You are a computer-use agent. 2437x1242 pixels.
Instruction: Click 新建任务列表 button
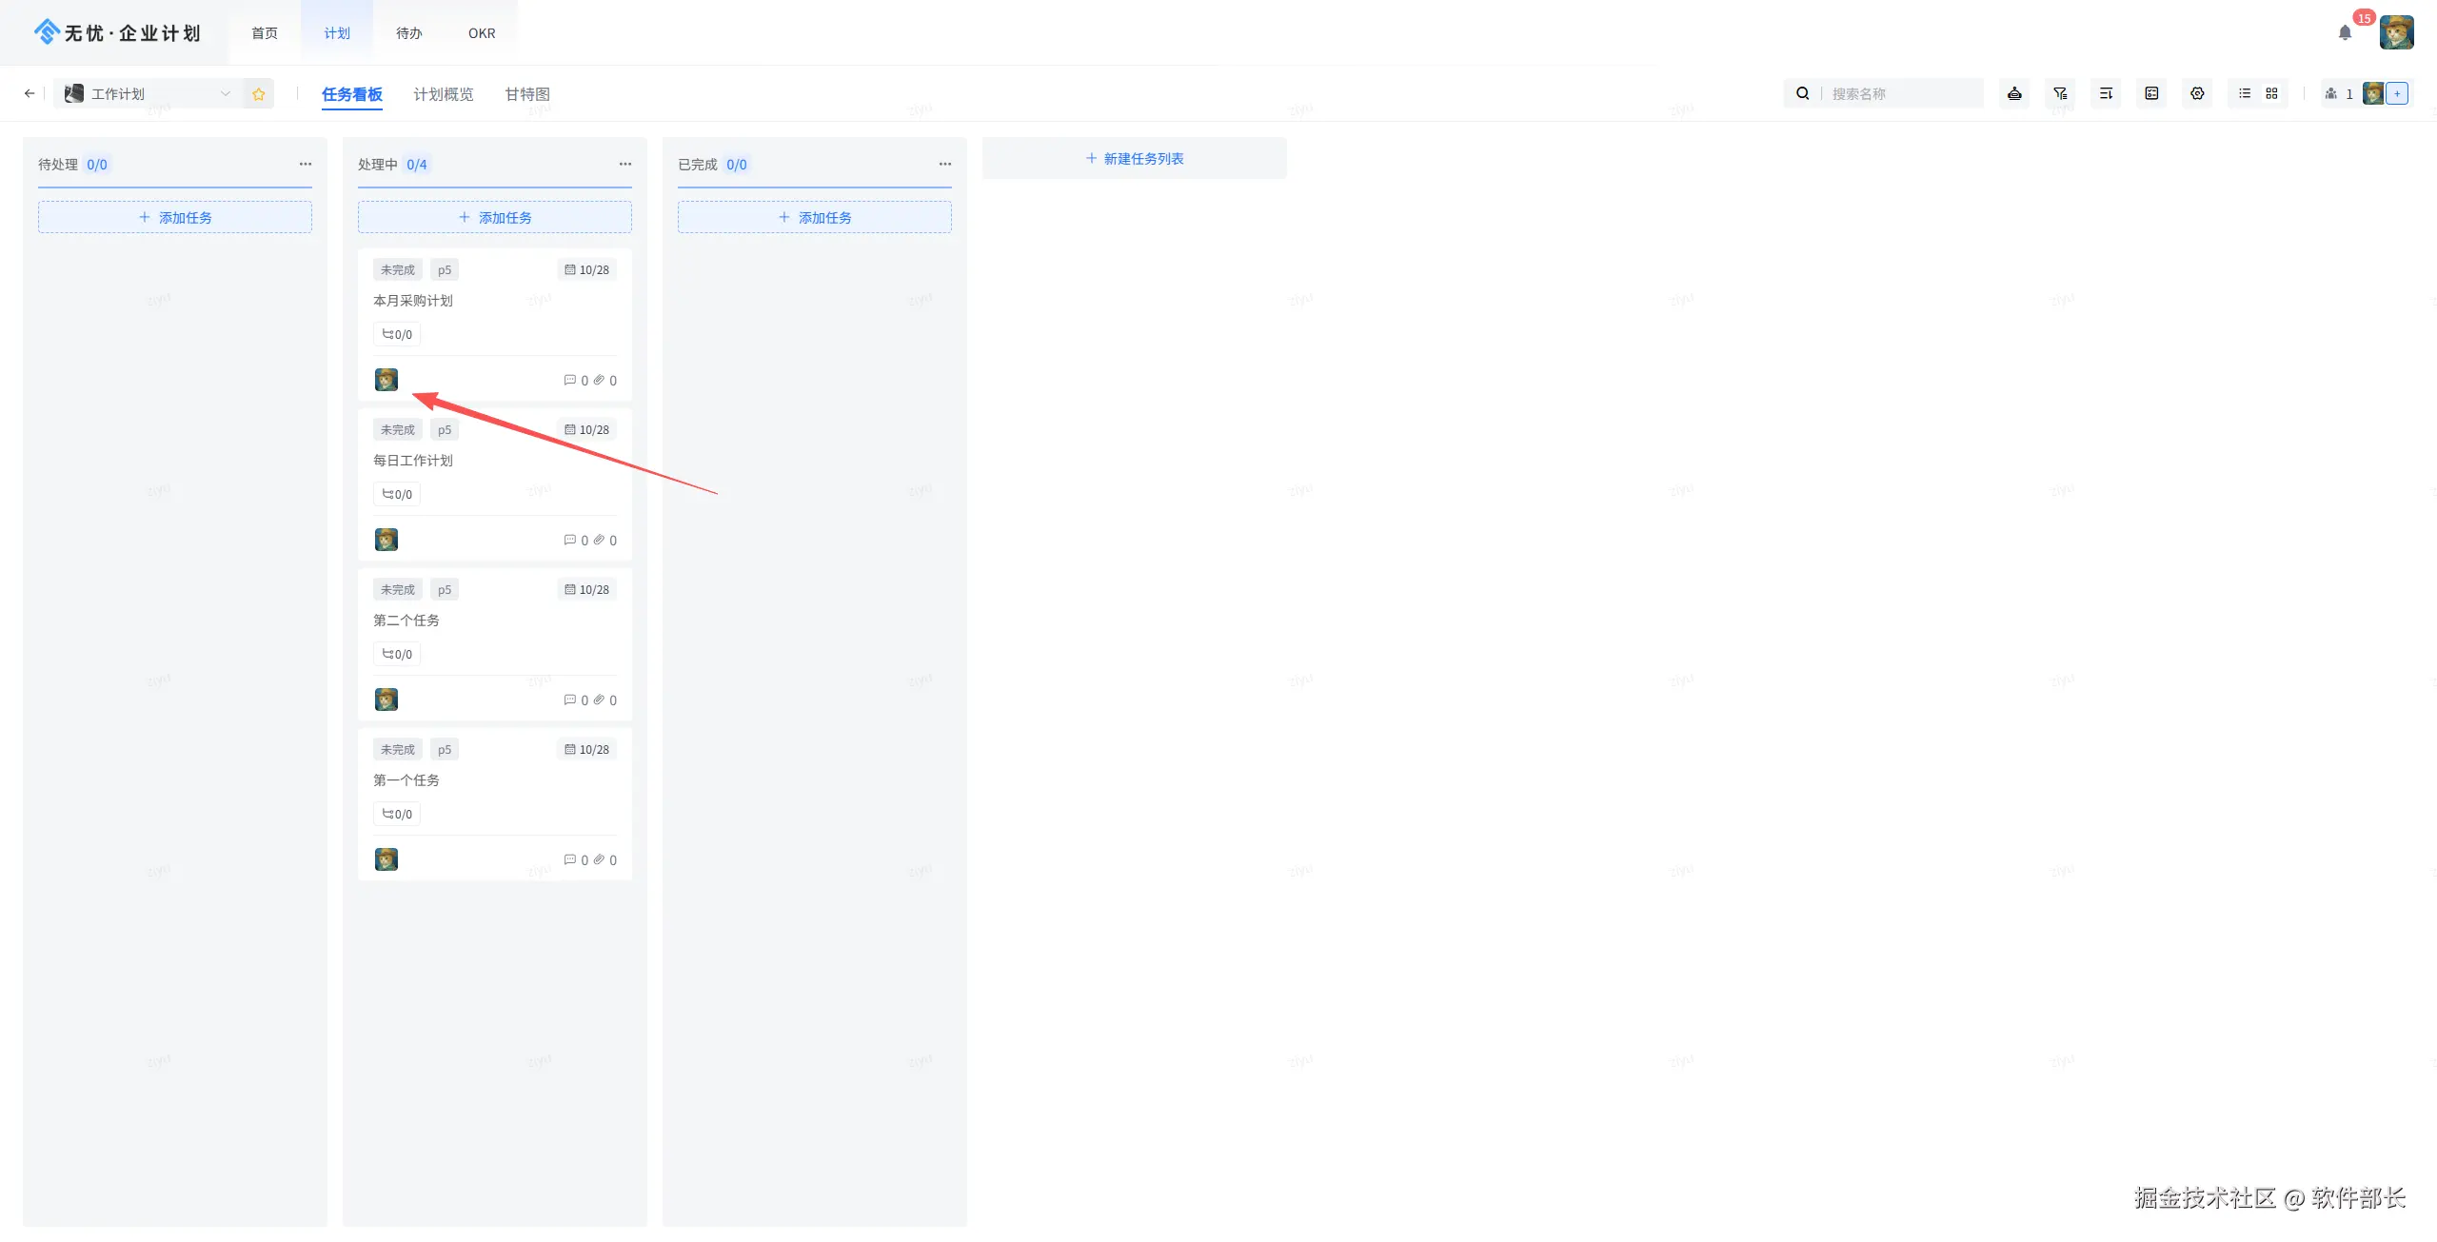tap(1134, 158)
